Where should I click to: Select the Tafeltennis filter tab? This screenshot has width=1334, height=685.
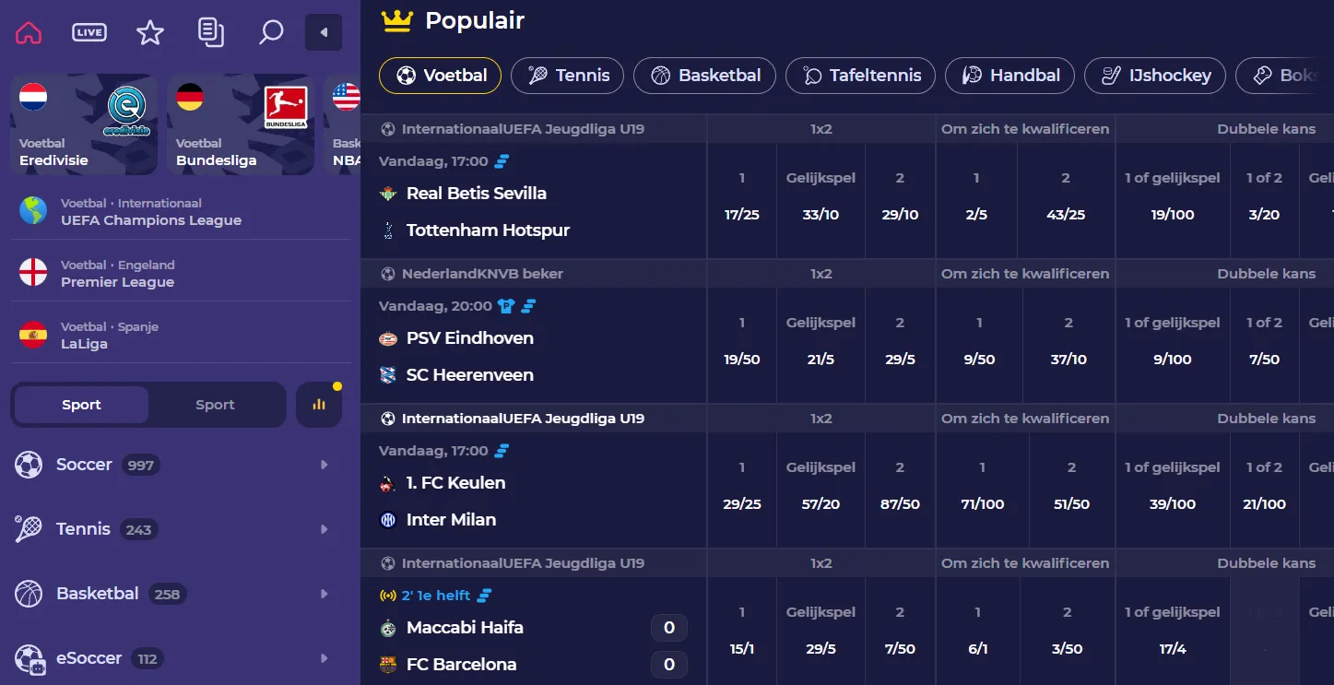point(859,76)
